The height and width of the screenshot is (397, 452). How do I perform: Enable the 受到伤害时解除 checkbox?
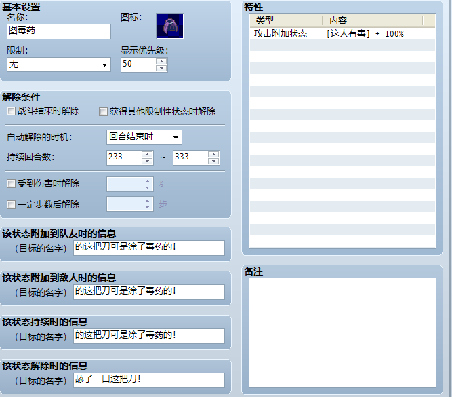point(11,184)
